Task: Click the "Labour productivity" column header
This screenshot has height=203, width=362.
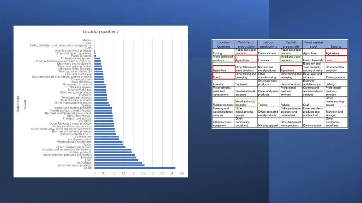Action: [x=269, y=44]
